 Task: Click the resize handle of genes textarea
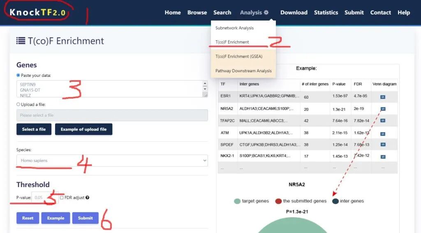[x=206, y=95]
